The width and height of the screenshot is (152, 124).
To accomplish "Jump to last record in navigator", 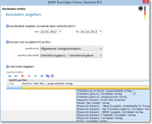I will pos(16,76).
